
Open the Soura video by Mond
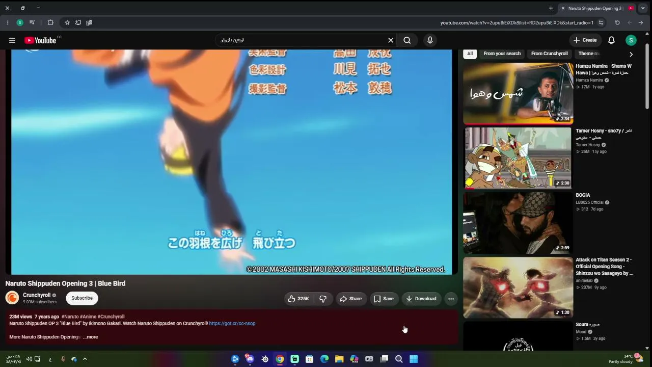tap(518, 336)
